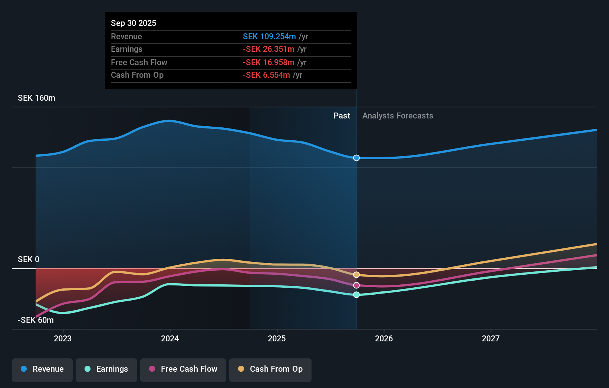Image resolution: width=609 pixels, height=388 pixels.
Task: Toggle the Free Cash Flow series visibility
Action: point(183,369)
